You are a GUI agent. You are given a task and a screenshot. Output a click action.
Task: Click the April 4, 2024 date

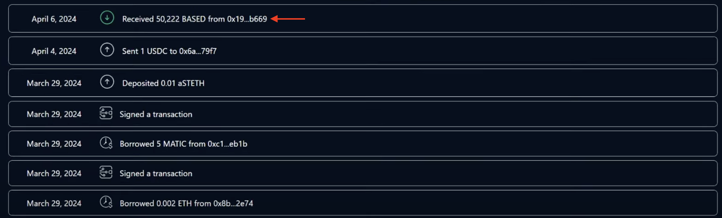[54, 51]
